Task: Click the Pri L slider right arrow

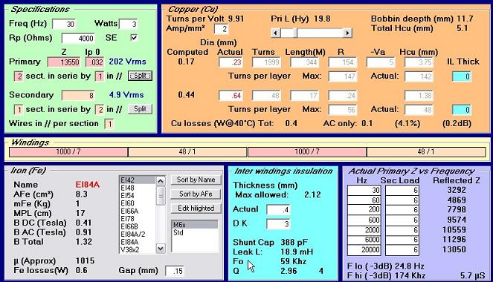Action: (347, 33)
